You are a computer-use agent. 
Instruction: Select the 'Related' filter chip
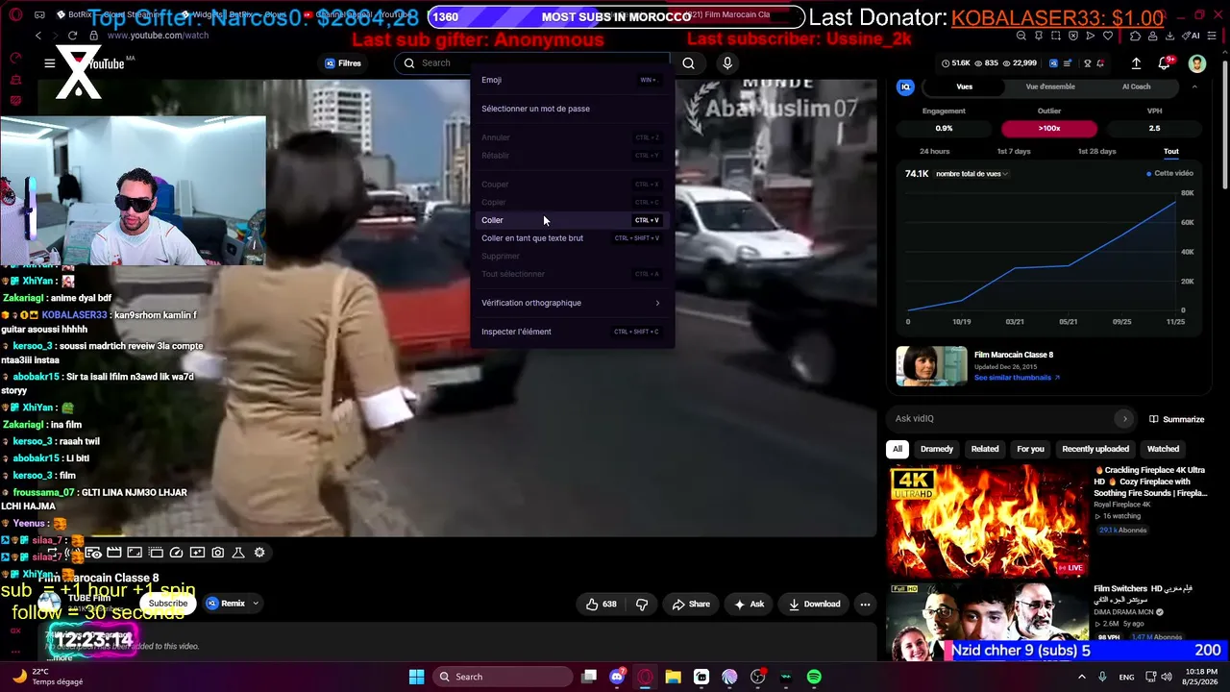(984, 449)
